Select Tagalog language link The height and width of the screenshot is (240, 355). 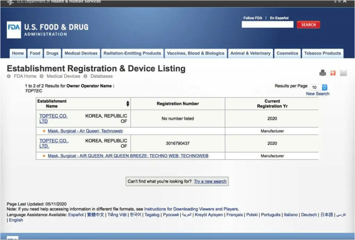pos(152,215)
